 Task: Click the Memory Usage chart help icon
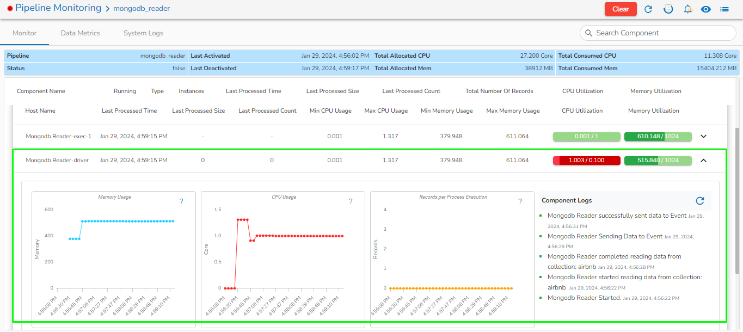pos(181,201)
